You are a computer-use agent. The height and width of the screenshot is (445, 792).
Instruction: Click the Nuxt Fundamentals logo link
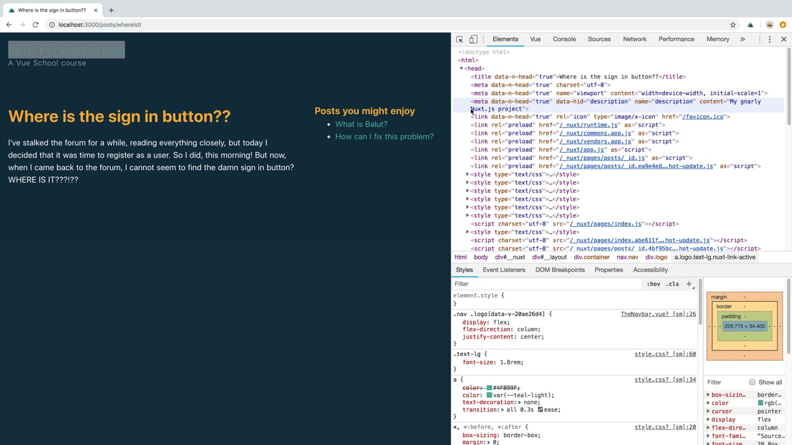pos(66,50)
